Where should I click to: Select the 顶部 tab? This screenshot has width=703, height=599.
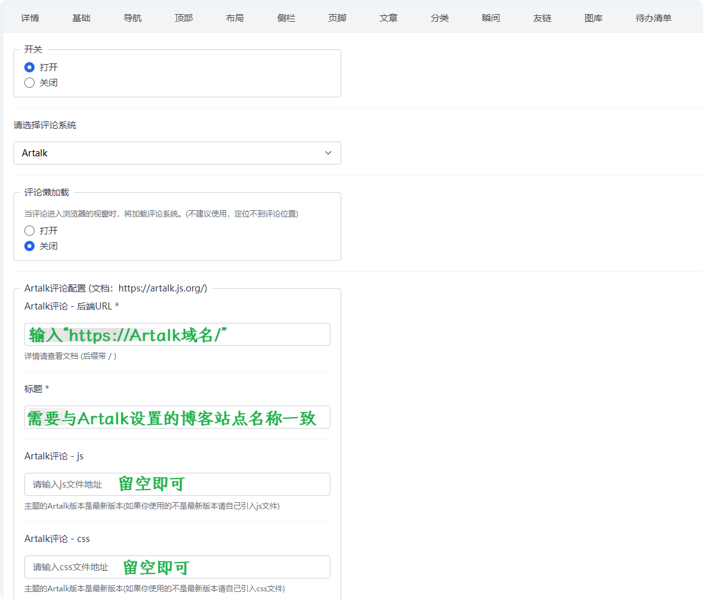pos(184,18)
